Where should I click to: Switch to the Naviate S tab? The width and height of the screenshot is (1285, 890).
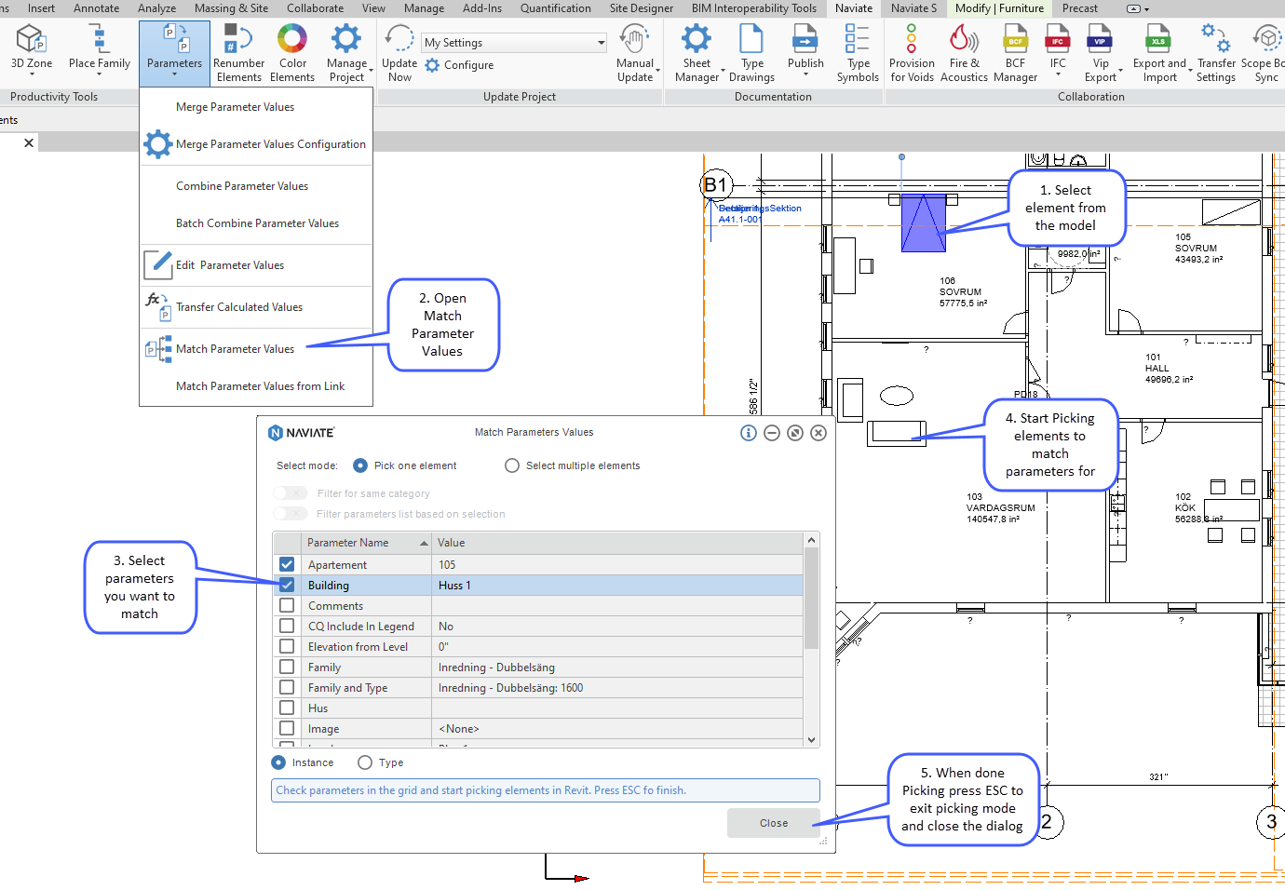point(913,8)
